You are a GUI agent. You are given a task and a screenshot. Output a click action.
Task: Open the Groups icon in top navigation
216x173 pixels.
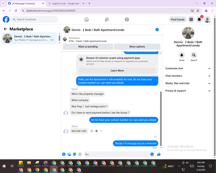[127, 19]
